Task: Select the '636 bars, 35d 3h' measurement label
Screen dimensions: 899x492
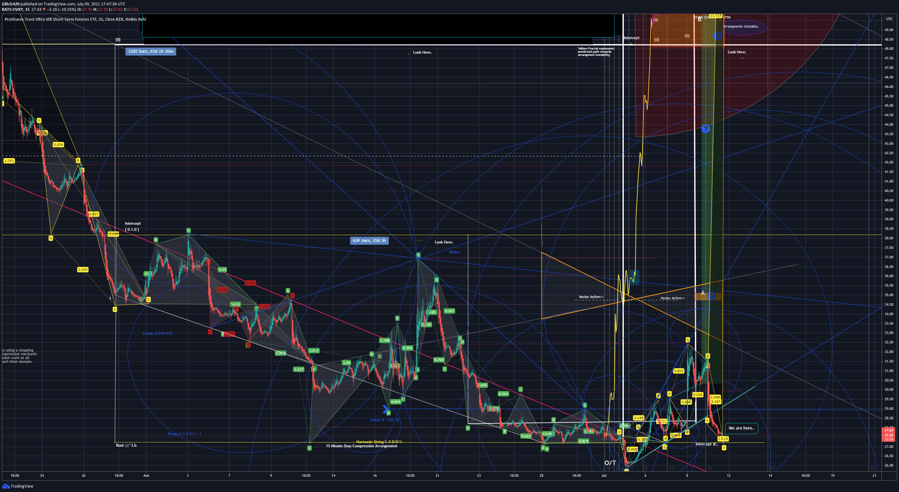Action: point(369,240)
